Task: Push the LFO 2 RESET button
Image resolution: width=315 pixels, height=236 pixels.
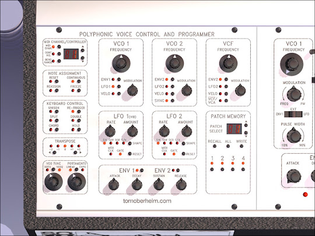Action: pyautogui.click(x=184, y=154)
